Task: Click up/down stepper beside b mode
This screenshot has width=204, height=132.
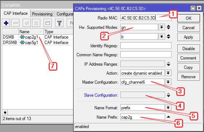Action: point(168,36)
